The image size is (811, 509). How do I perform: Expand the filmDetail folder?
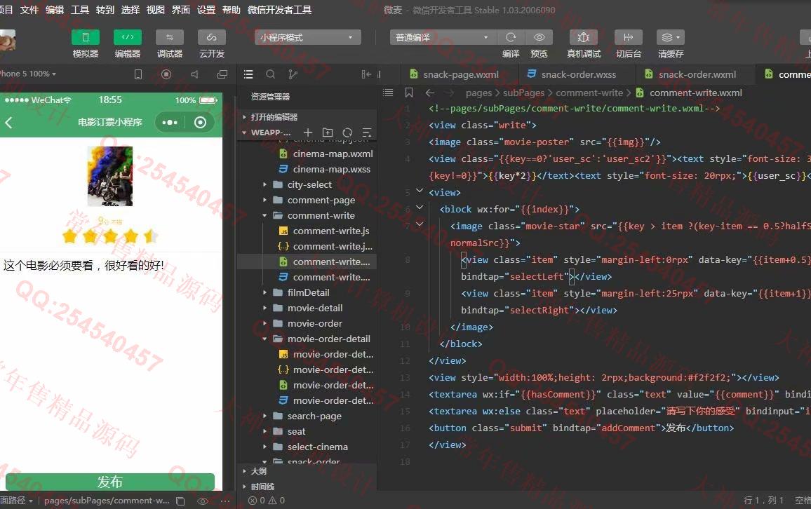coord(307,292)
